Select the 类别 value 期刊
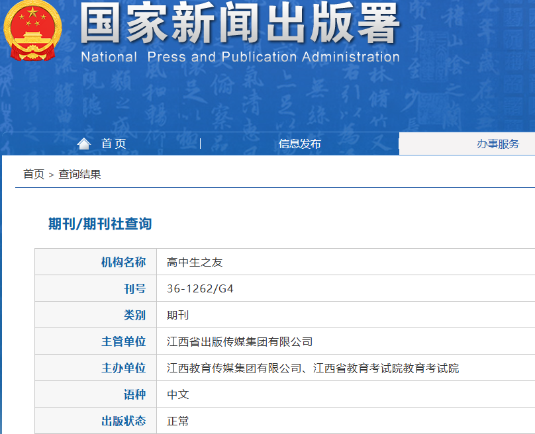This screenshot has height=434, width=535. coord(177,315)
